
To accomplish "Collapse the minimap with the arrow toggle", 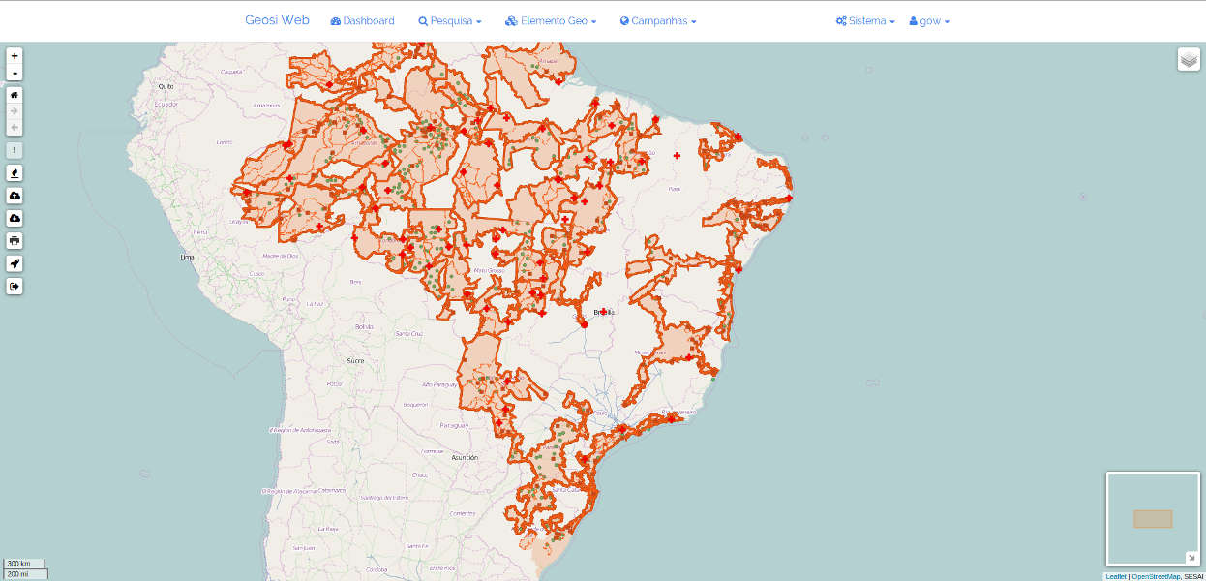I will pyautogui.click(x=1191, y=557).
